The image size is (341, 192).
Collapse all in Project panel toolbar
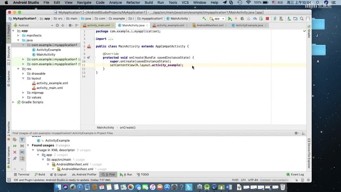[63, 25]
